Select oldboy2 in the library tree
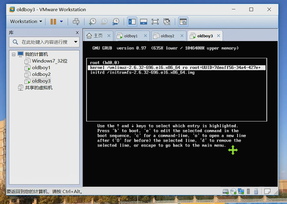 click(x=41, y=74)
